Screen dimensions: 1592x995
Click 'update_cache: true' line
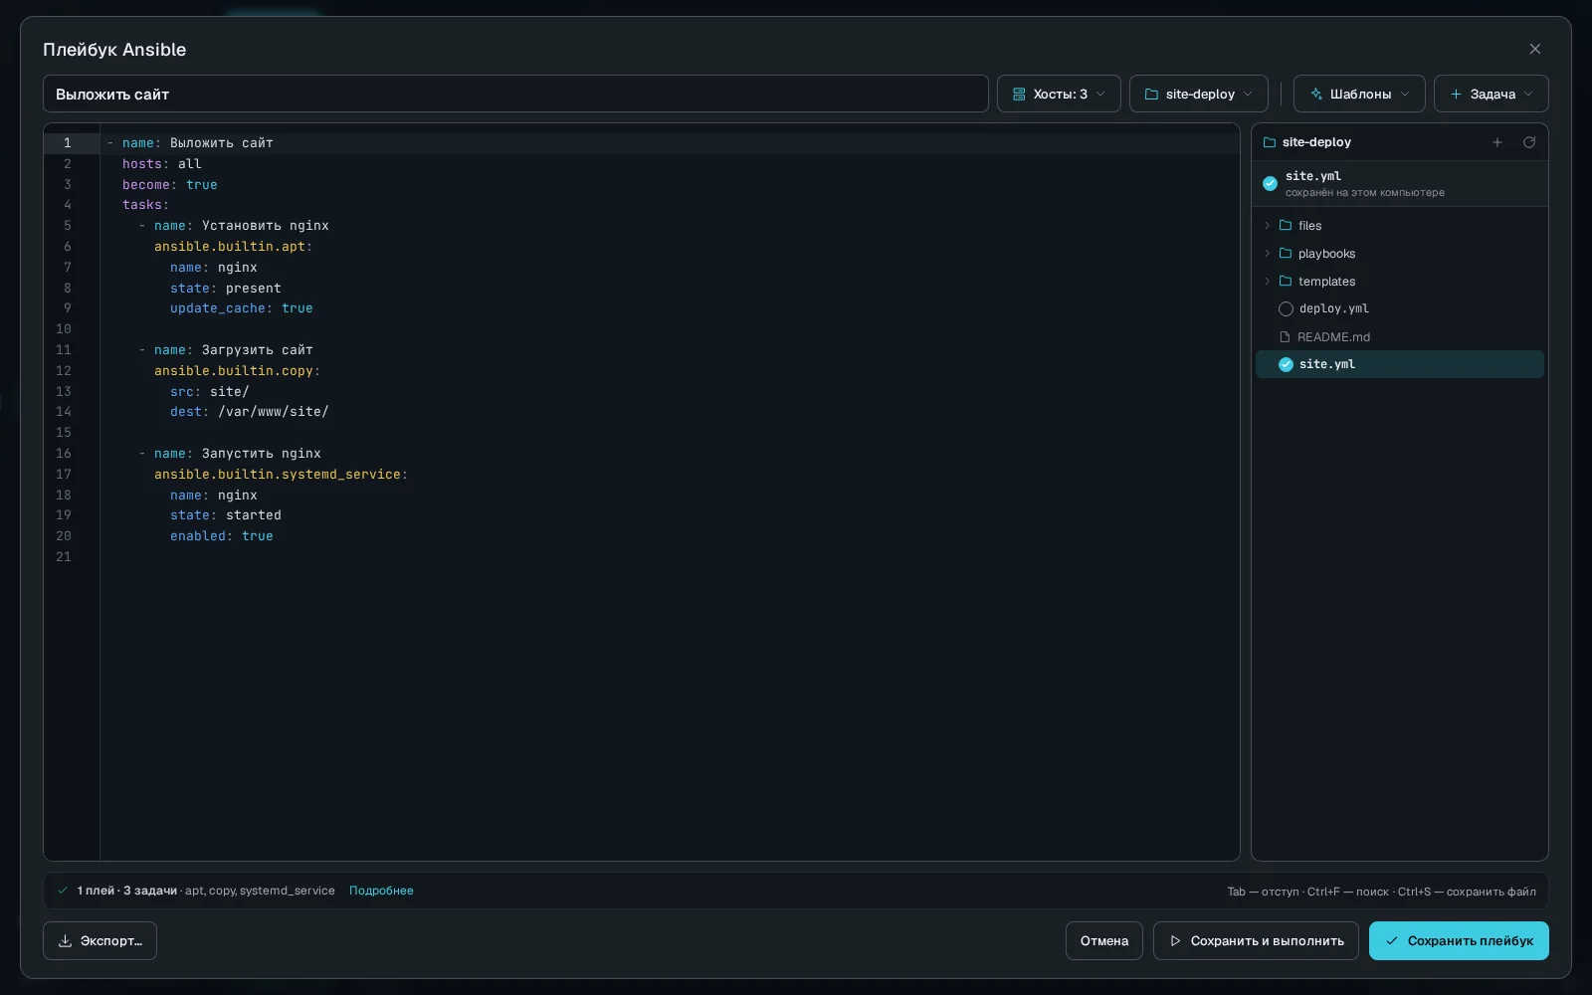pos(242,308)
